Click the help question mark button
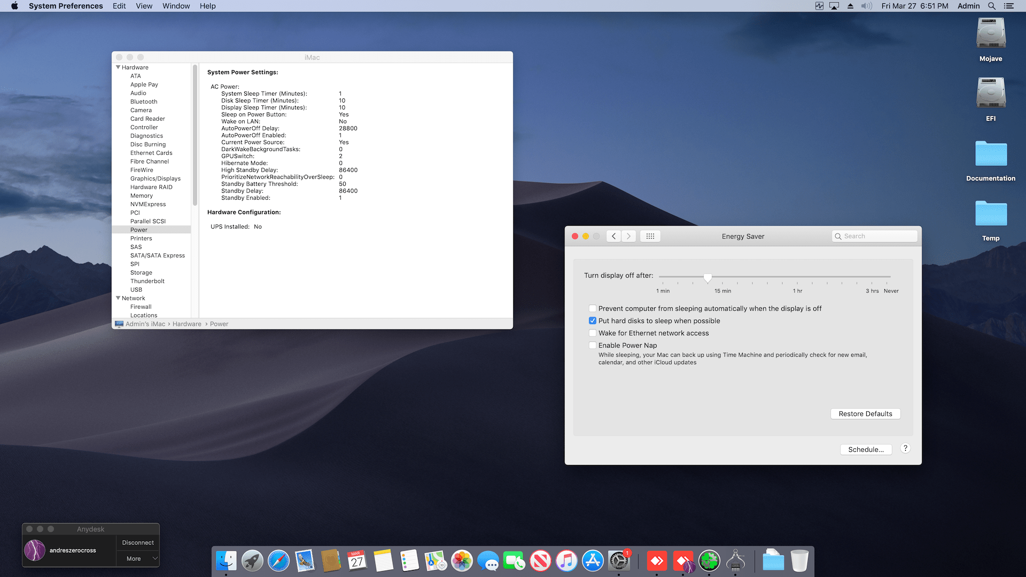Image resolution: width=1026 pixels, height=577 pixels. coord(905,449)
